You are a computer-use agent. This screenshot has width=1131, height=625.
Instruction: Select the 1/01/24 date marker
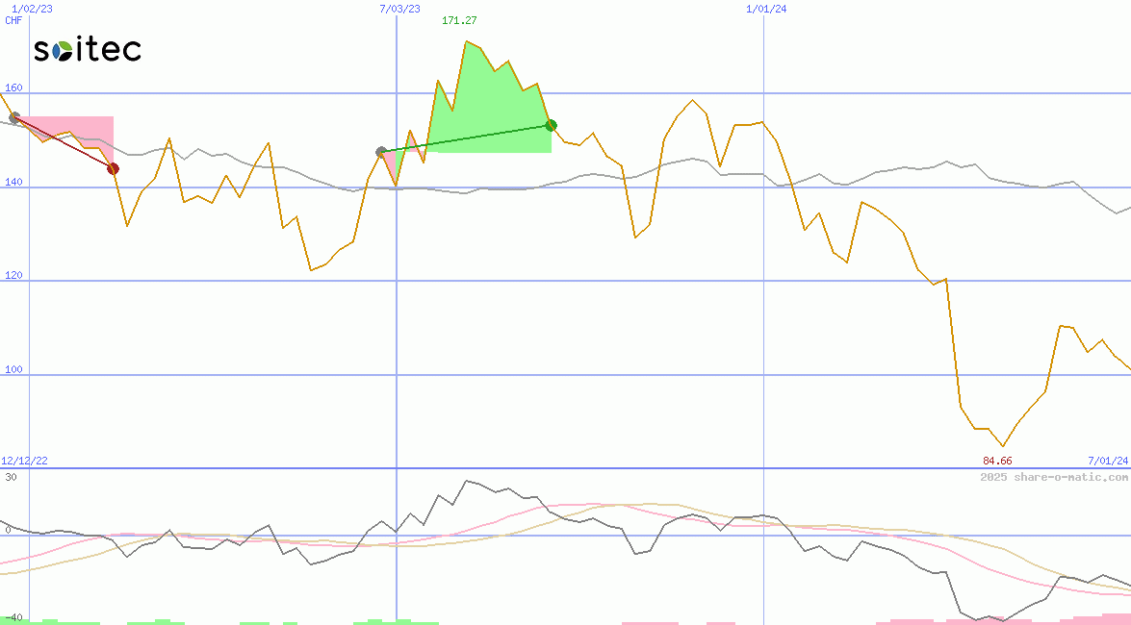pyautogui.click(x=767, y=9)
